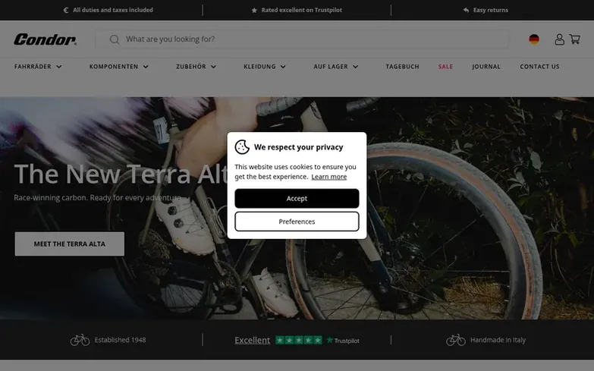Click the Established 1948 text
The width and height of the screenshot is (594, 371).
click(x=120, y=340)
